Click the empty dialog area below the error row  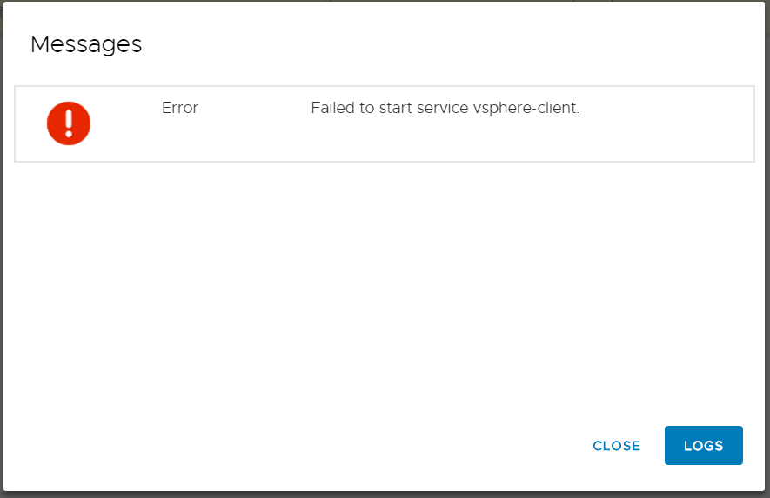click(385, 289)
